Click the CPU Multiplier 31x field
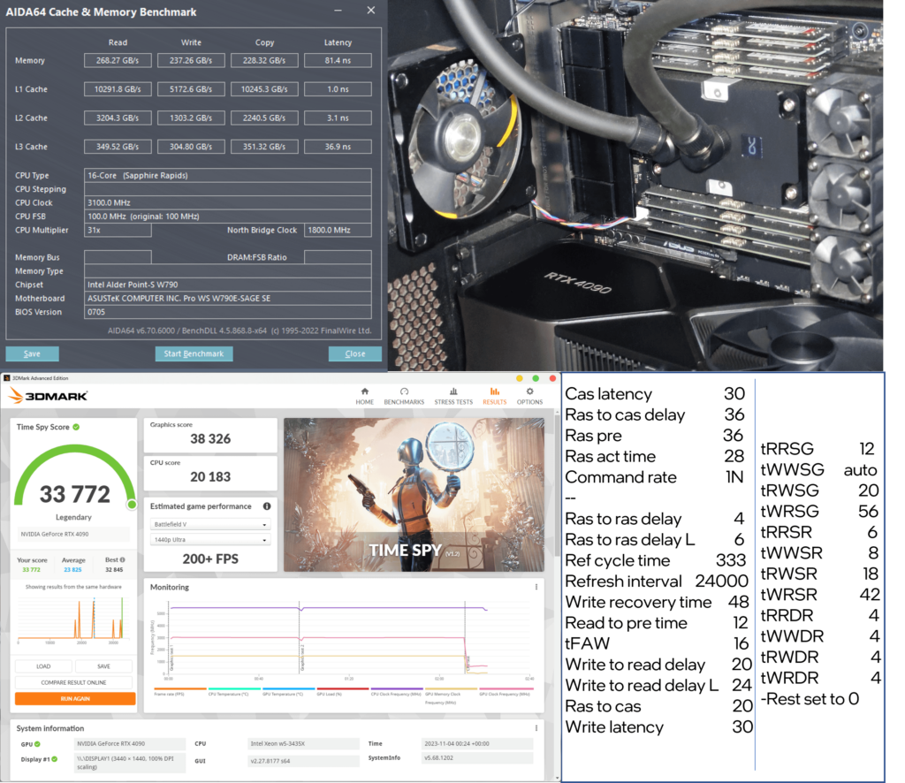 [118, 231]
